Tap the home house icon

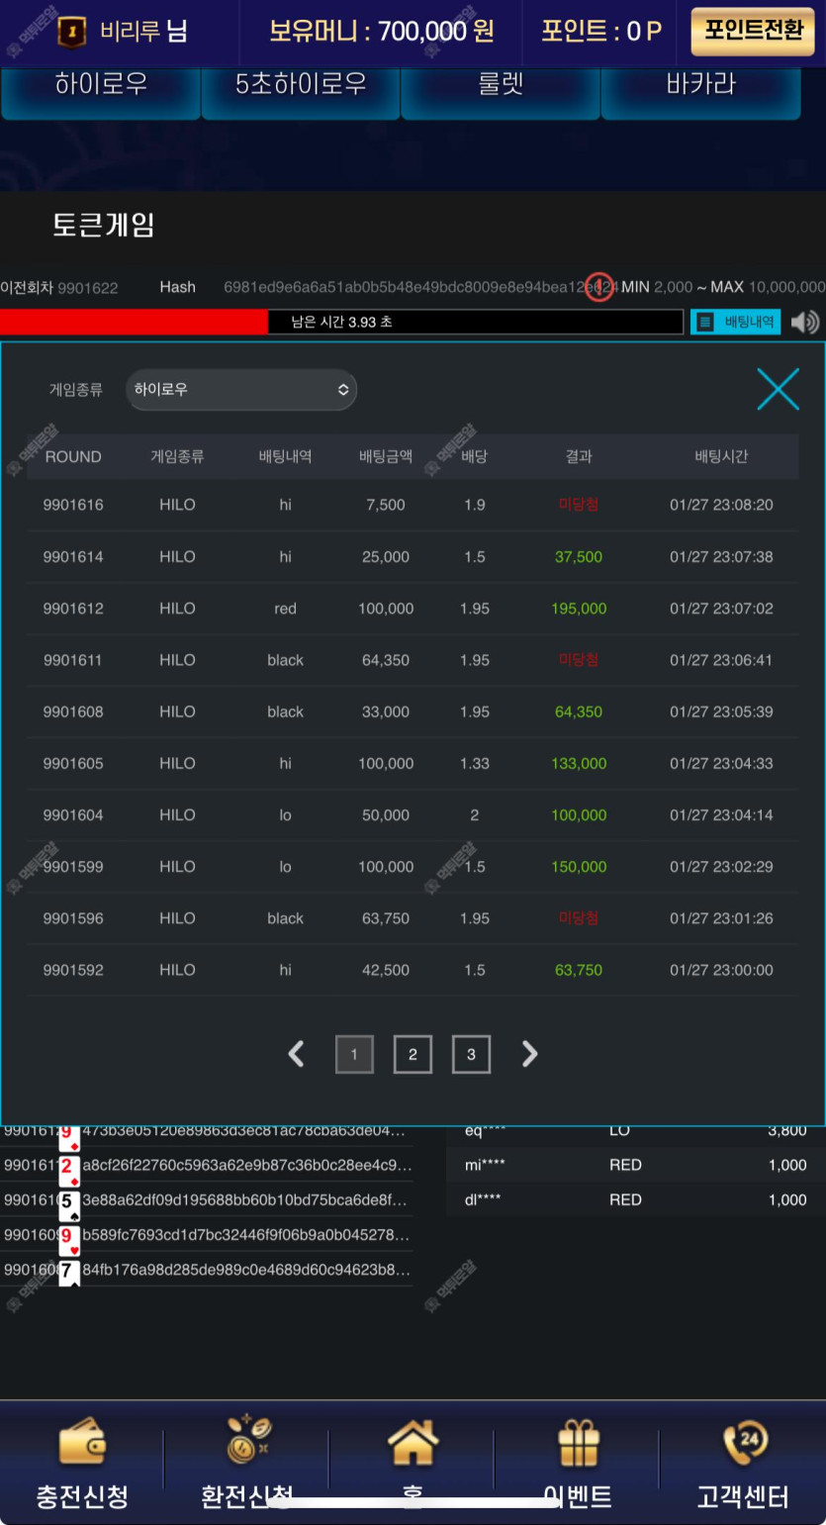coord(413,1443)
